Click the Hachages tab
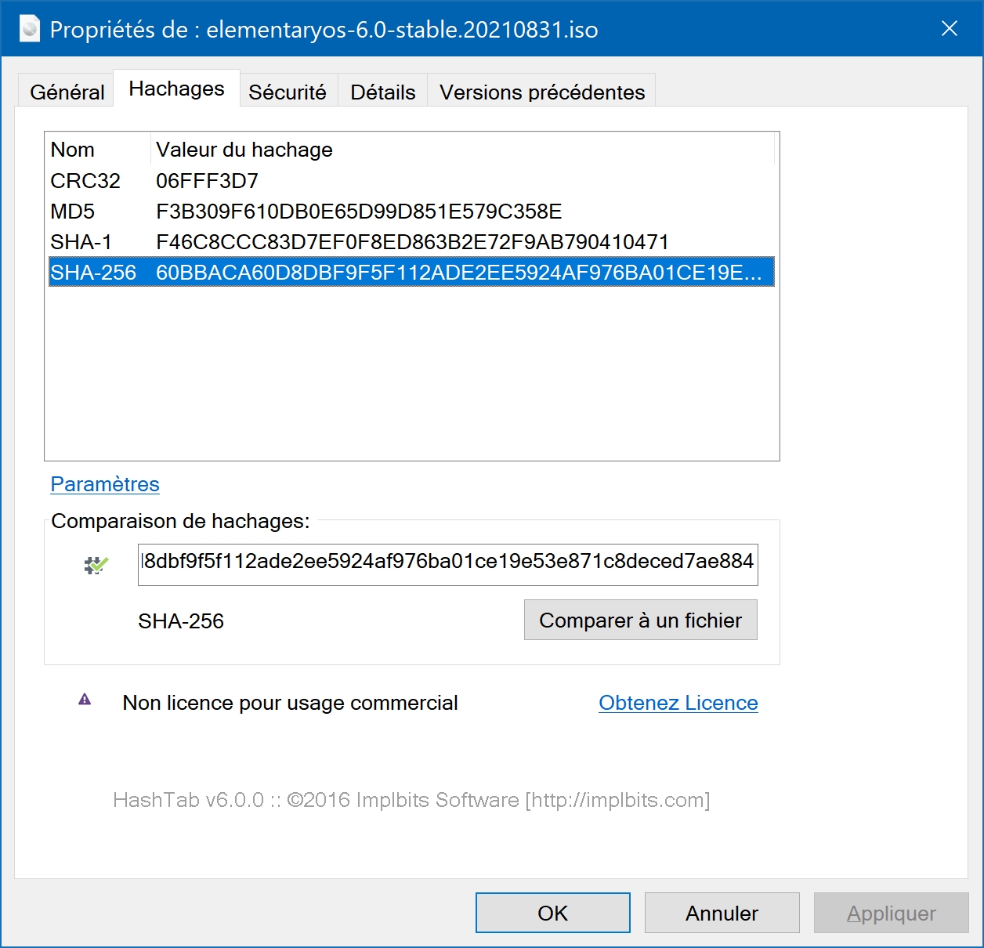The height and width of the screenshot is (948, 984). [176, 89]
